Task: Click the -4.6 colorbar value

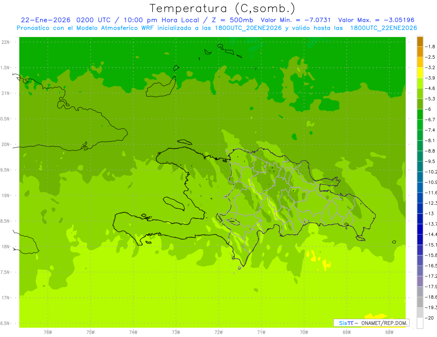Action: [430, 88]
